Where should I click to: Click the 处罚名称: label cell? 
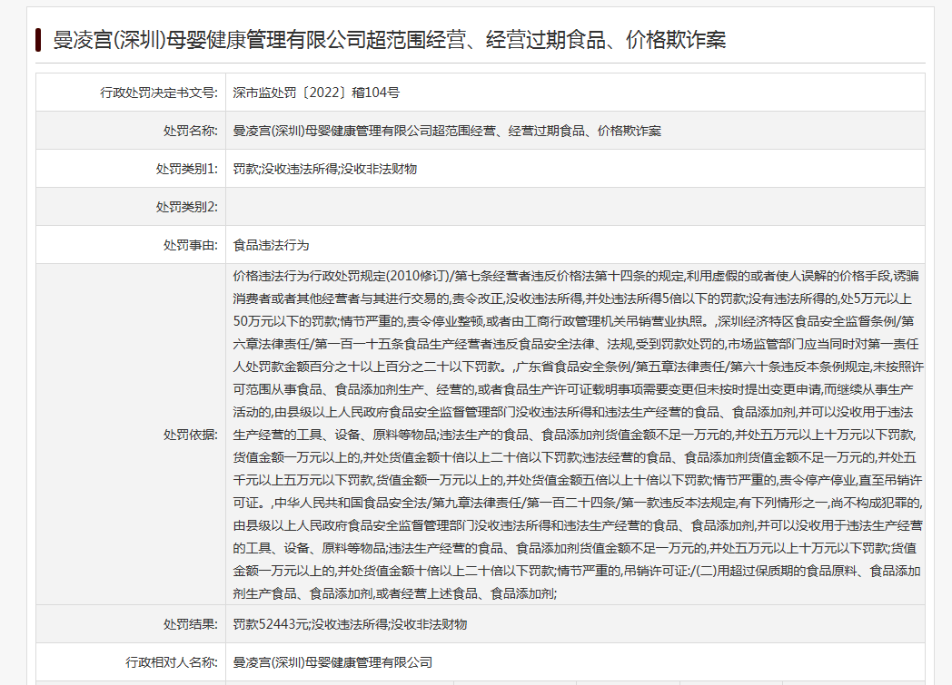coord(131,131)
